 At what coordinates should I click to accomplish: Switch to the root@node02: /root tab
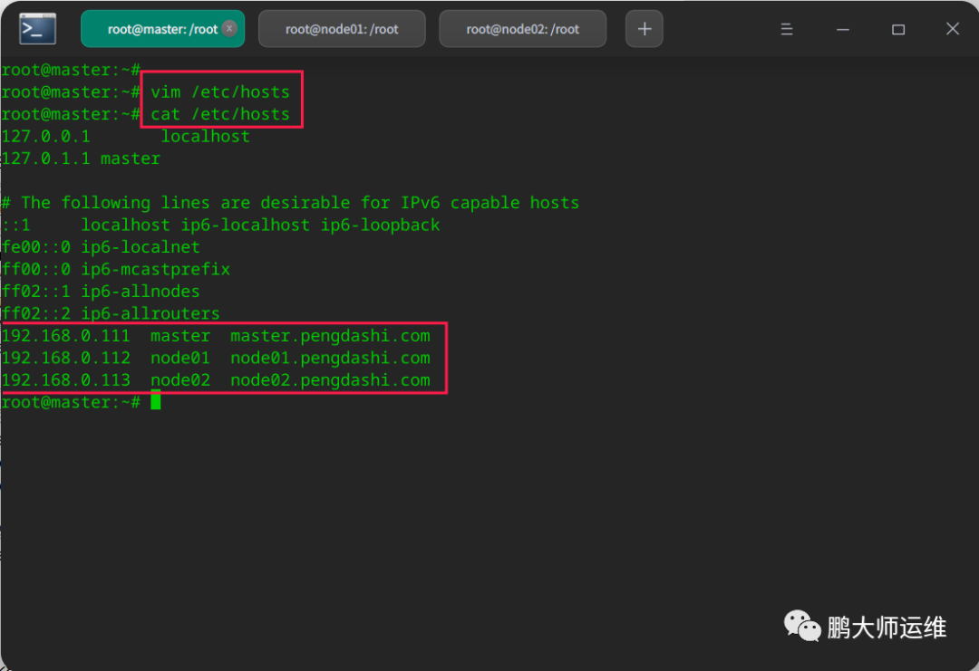523,29
